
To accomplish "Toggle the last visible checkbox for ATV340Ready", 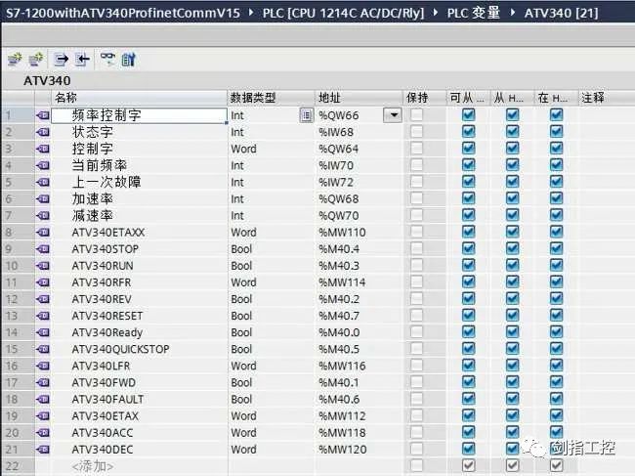I will pyautogui.click(x=556, y=332).
